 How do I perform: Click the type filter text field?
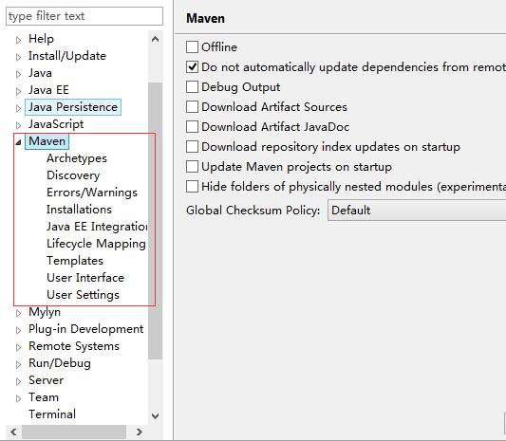tap(84, 16)
